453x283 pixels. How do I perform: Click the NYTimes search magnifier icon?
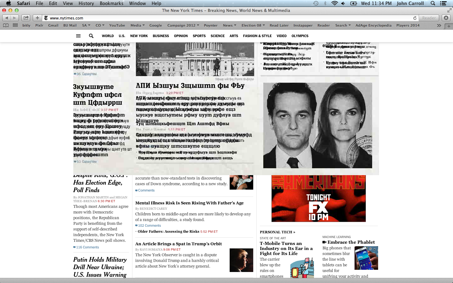[91, 36]
